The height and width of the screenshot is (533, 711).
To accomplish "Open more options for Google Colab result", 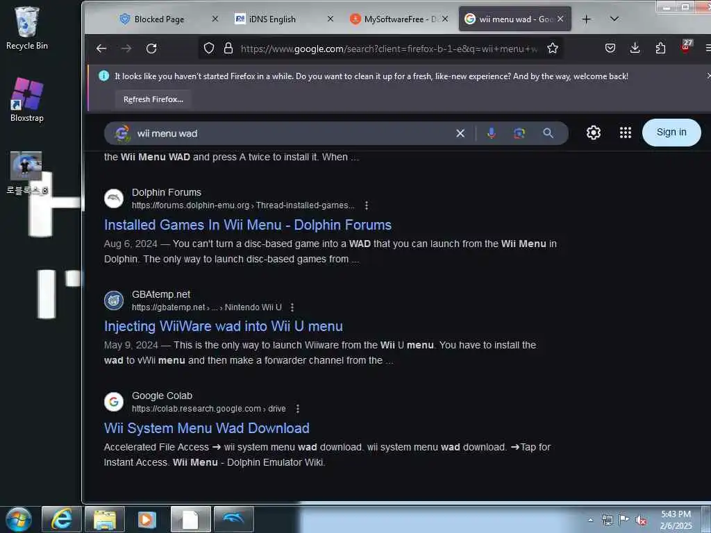I will (x=297, y=409).
